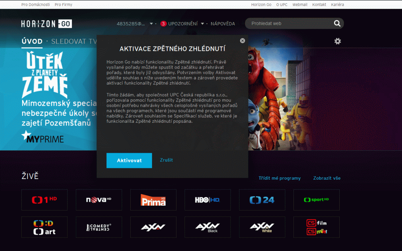Viewport: 402px width, 251px height.
Task: Open the Comedy Central channel tile
Action: (99, 227)
